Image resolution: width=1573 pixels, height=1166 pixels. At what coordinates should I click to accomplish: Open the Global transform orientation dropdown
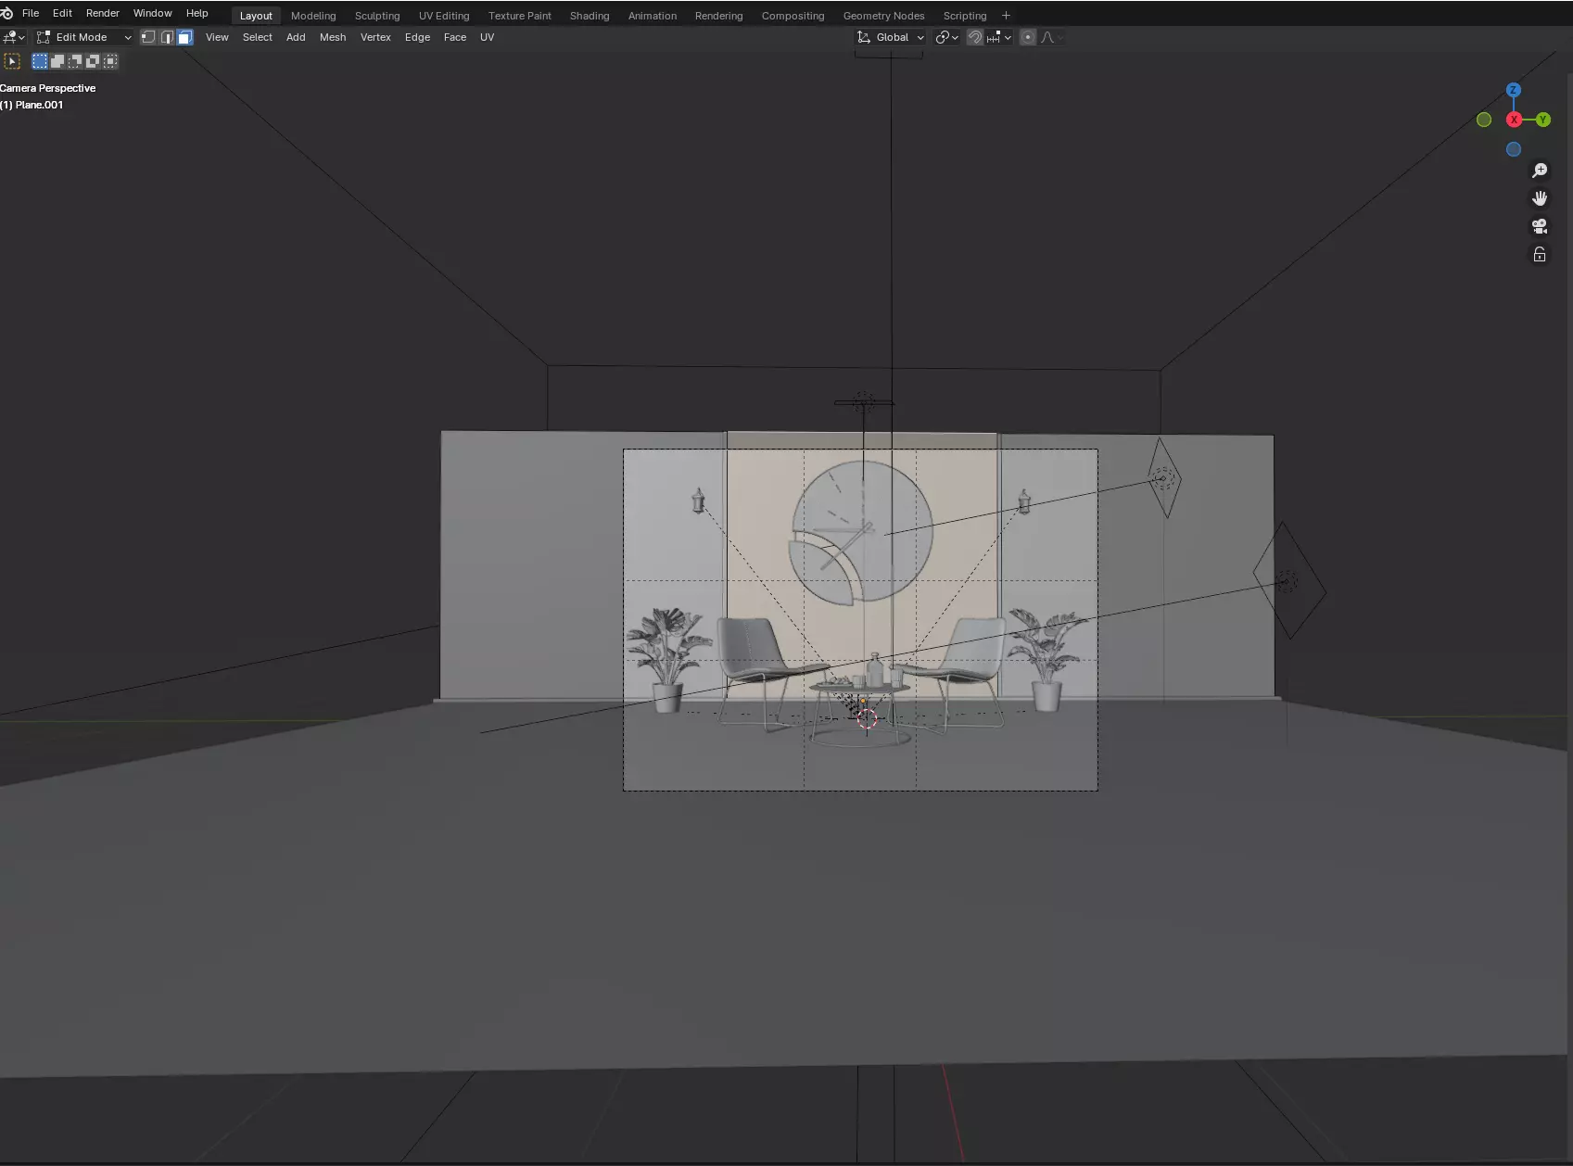pyautogui.click(x=891, y=37)
